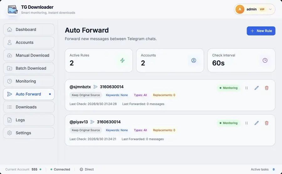Click the Logs document icon

9,120
